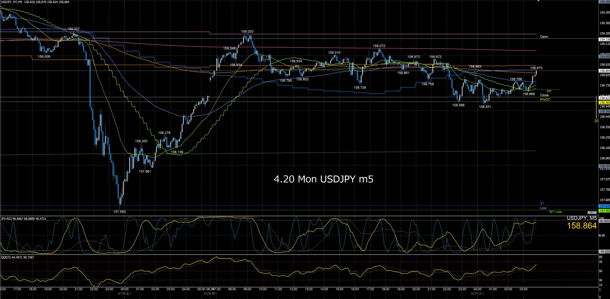Click the 'Close' price line label
610x299 pixels.
(x=544, y=95)
